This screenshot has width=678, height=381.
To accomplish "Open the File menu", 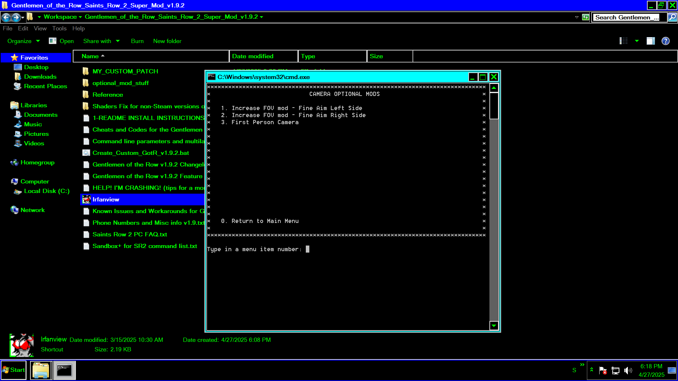I will [7, 29].
